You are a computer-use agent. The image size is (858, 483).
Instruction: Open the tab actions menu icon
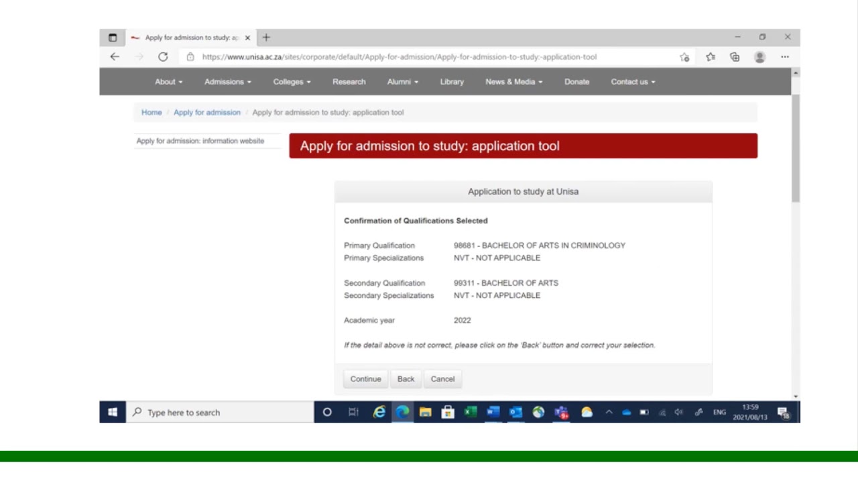[113, 38]
